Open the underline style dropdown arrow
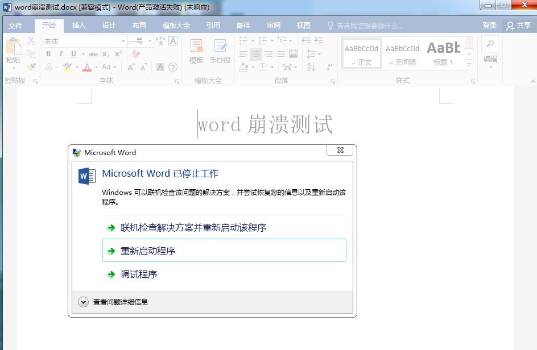Screen dimensions: 537x350 pos(83,54)
